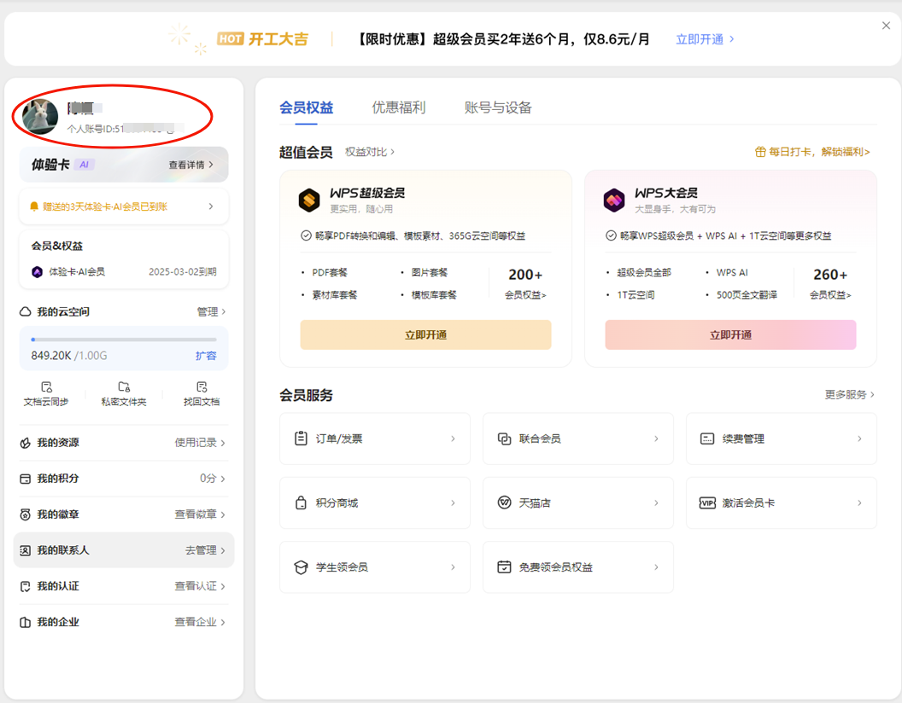
Task: Open 去管理 in the 我的联系人 row
Action: [x=205, y=550]
